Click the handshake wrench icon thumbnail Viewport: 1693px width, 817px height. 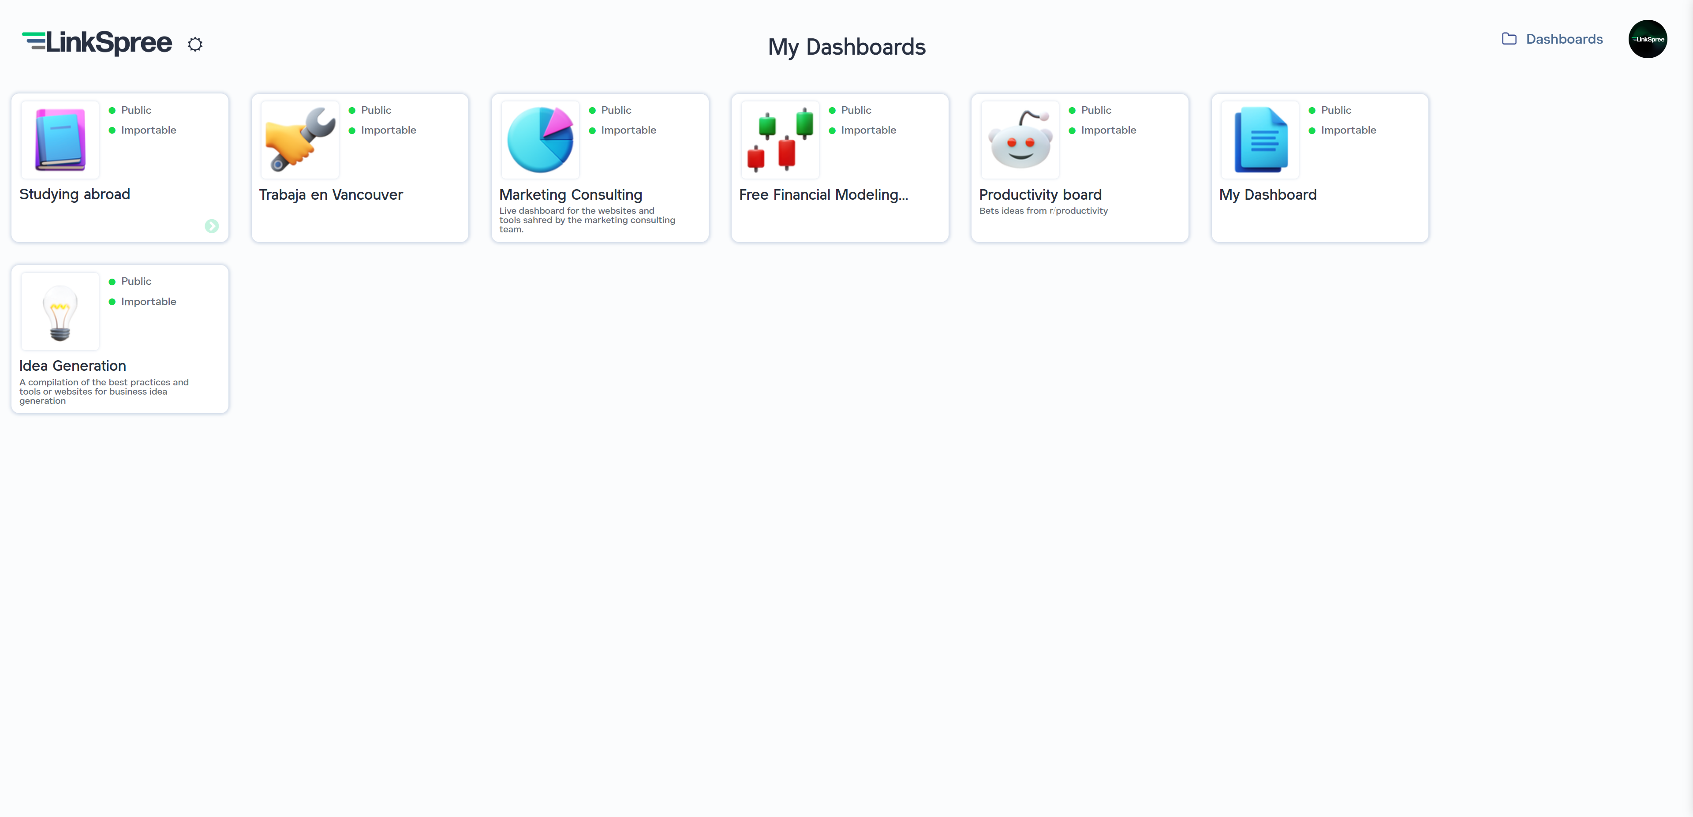click(300, 139)
